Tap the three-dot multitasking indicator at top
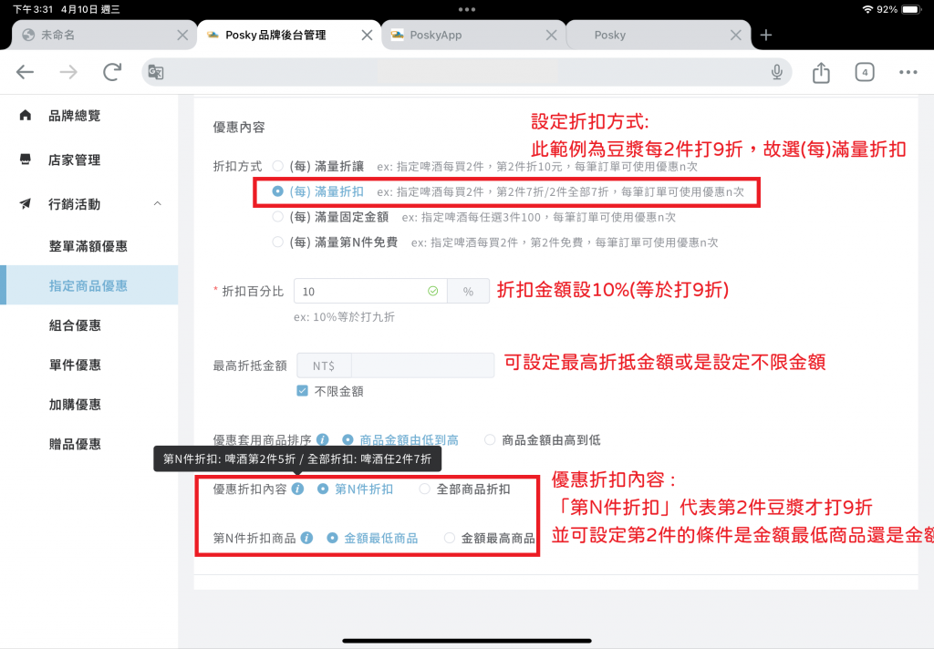This screenshot has height=649, width=934. [467, 9]
